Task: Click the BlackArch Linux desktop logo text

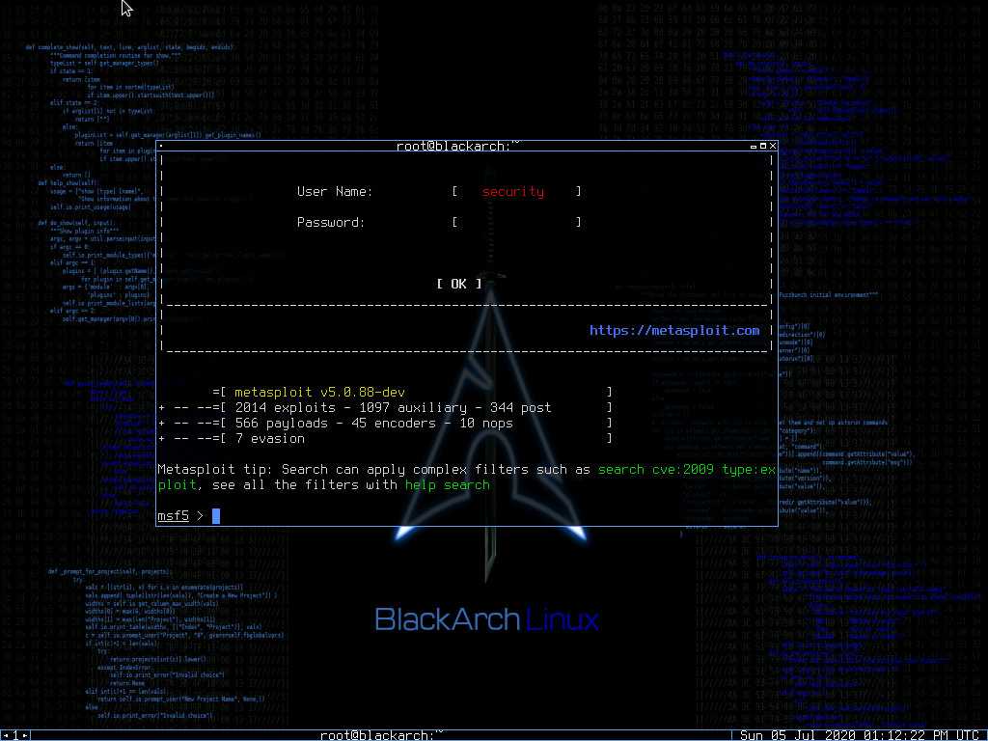Action: tap(486, 619)
